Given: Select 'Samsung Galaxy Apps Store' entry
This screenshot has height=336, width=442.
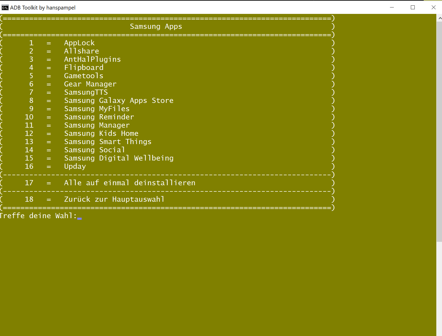Looking at the screenshot, I should pyautogui.click(x=119, y=101).
